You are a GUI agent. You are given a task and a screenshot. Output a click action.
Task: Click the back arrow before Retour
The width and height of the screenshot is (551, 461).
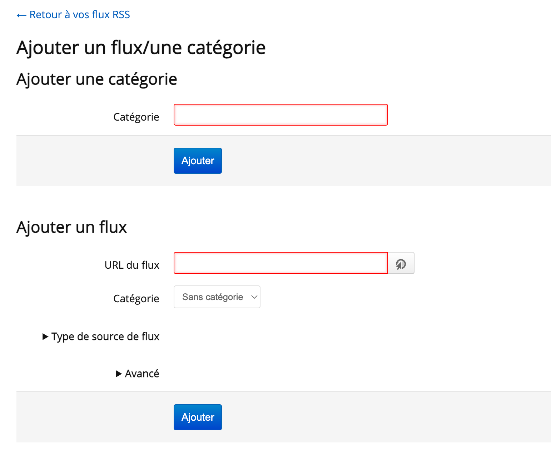21,15
